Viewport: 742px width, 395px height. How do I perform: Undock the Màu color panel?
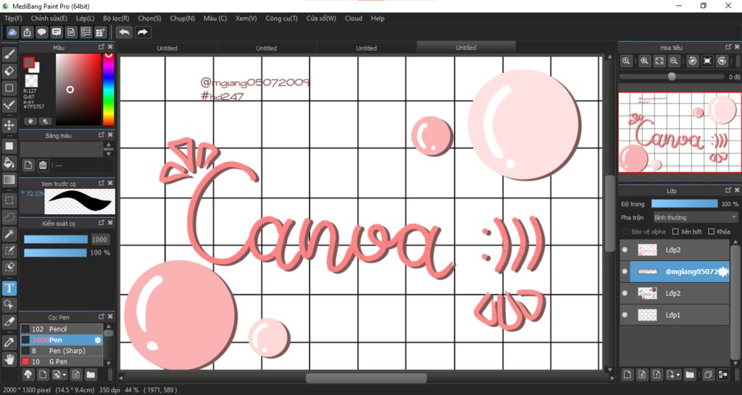coord(101,47)
